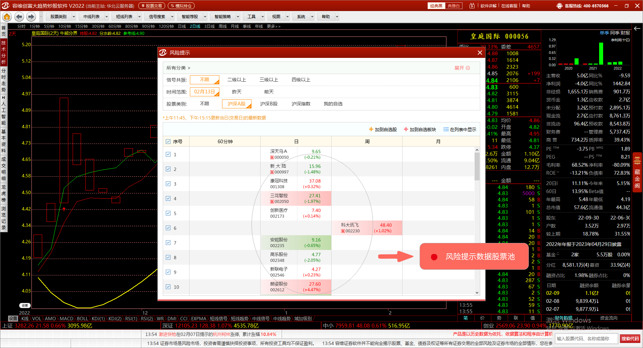The image size is (643, 348).
Task: Select 我的自选 stock category
Action: point(333,104)
